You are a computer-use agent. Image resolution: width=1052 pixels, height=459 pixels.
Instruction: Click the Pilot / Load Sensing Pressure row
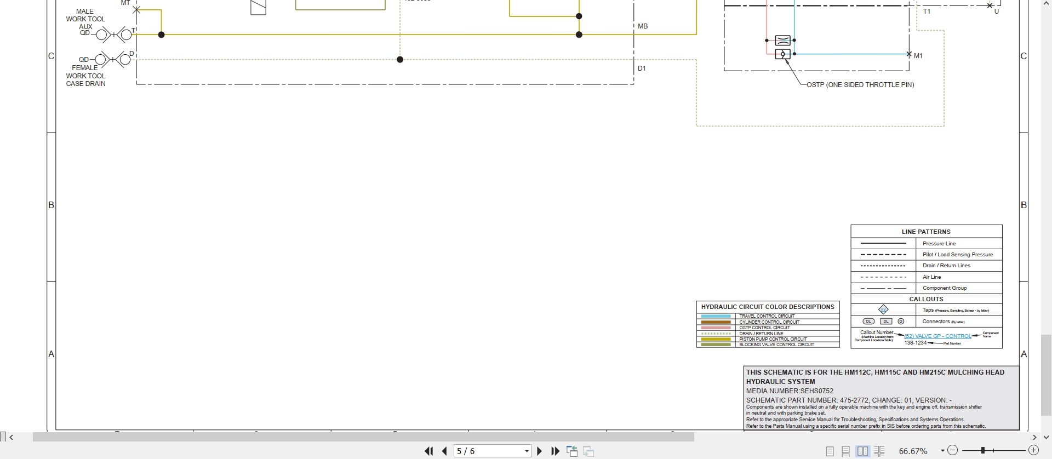pos(926,255)
